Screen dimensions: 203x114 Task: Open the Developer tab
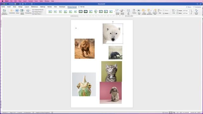click(62, 7)
